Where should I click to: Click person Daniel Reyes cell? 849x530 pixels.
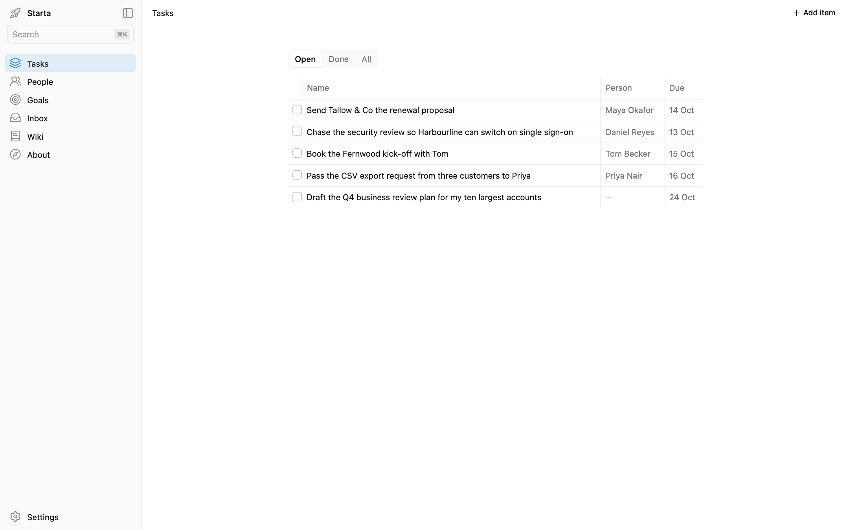[x=630, y=132]
